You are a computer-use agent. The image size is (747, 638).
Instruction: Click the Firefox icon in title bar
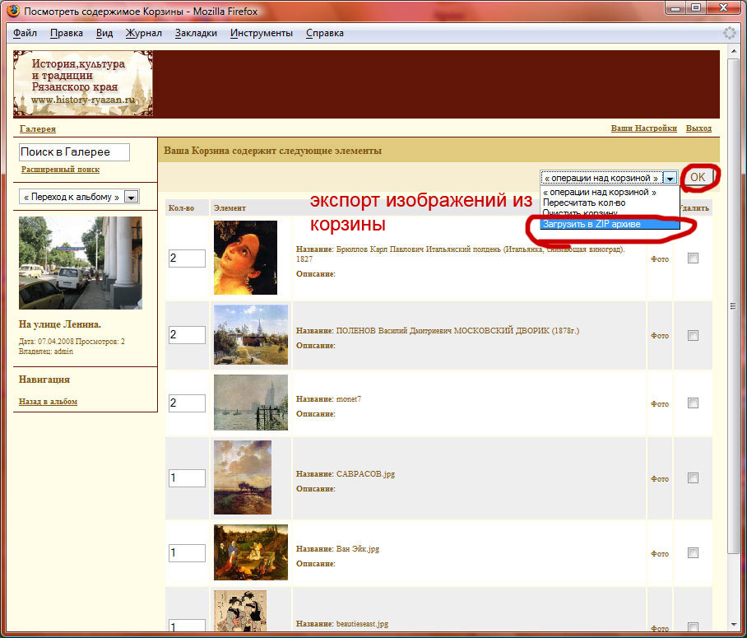(13, 11)
